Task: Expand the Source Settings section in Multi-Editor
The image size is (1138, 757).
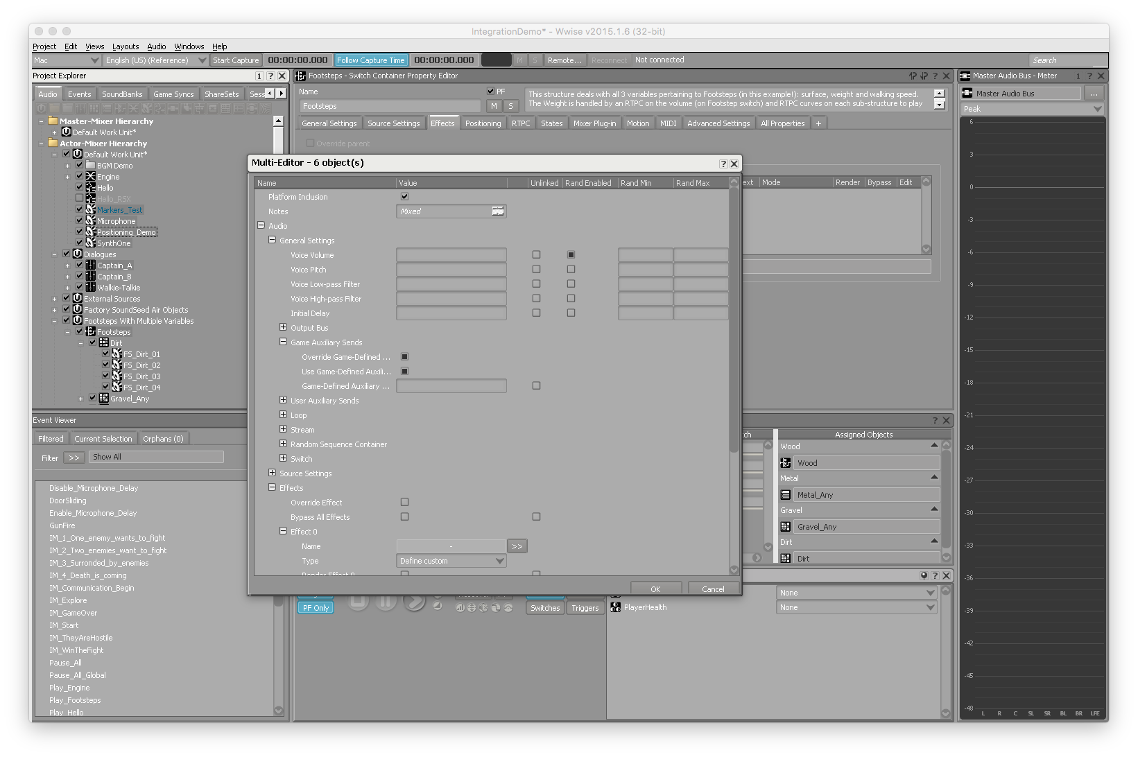Action: pos(272,473)
